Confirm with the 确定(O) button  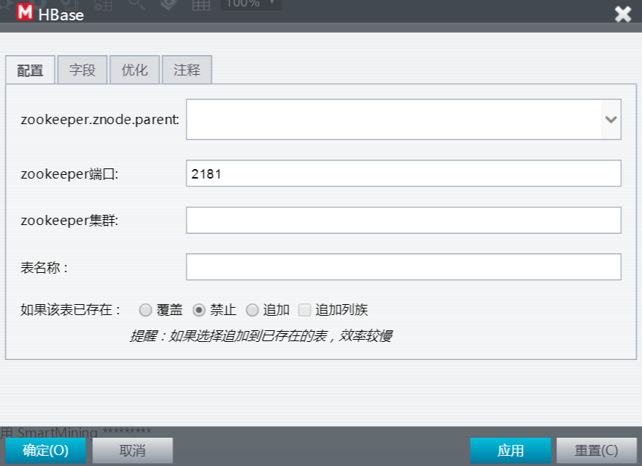(46, 451)
